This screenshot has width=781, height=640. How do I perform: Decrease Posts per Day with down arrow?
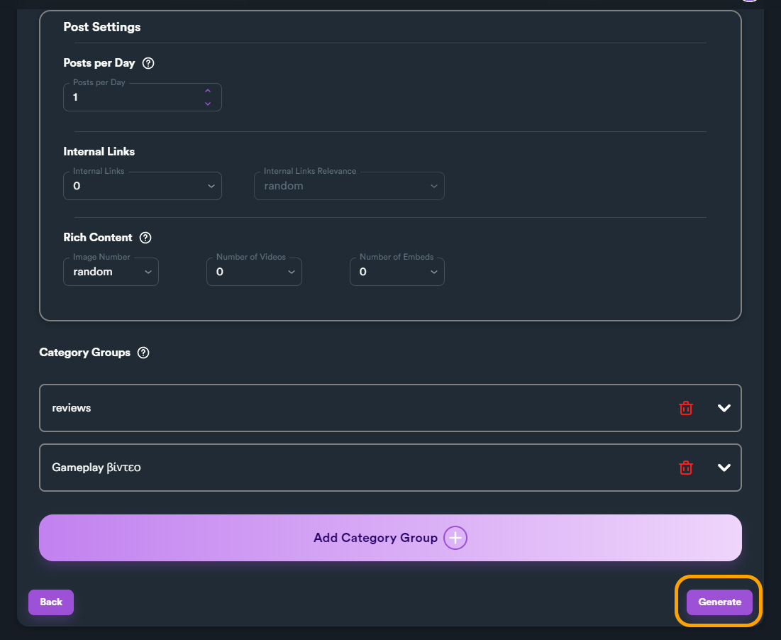208,104
